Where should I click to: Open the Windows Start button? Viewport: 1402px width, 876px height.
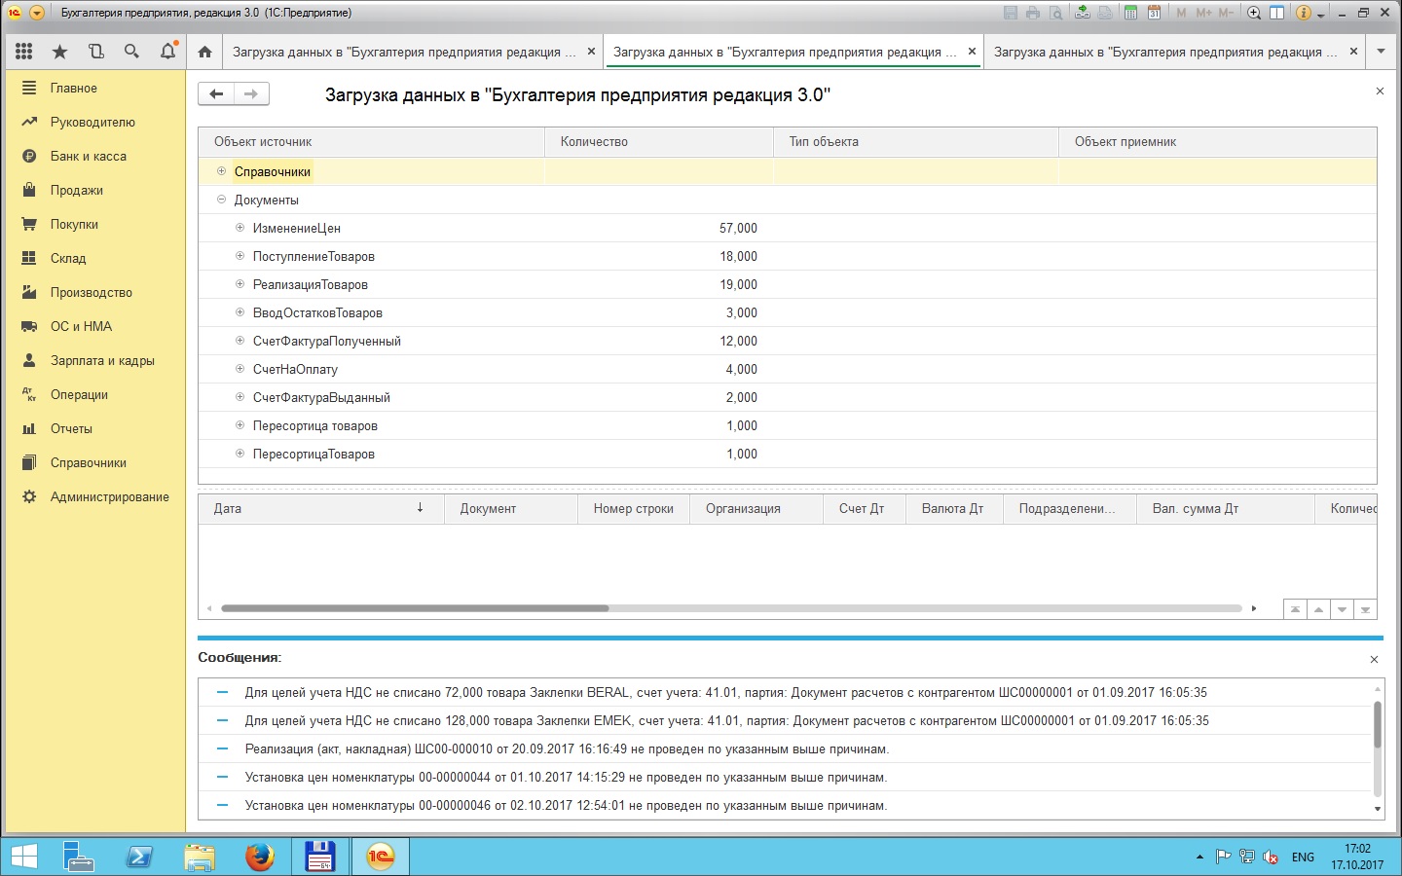click(x=23, y=857)
